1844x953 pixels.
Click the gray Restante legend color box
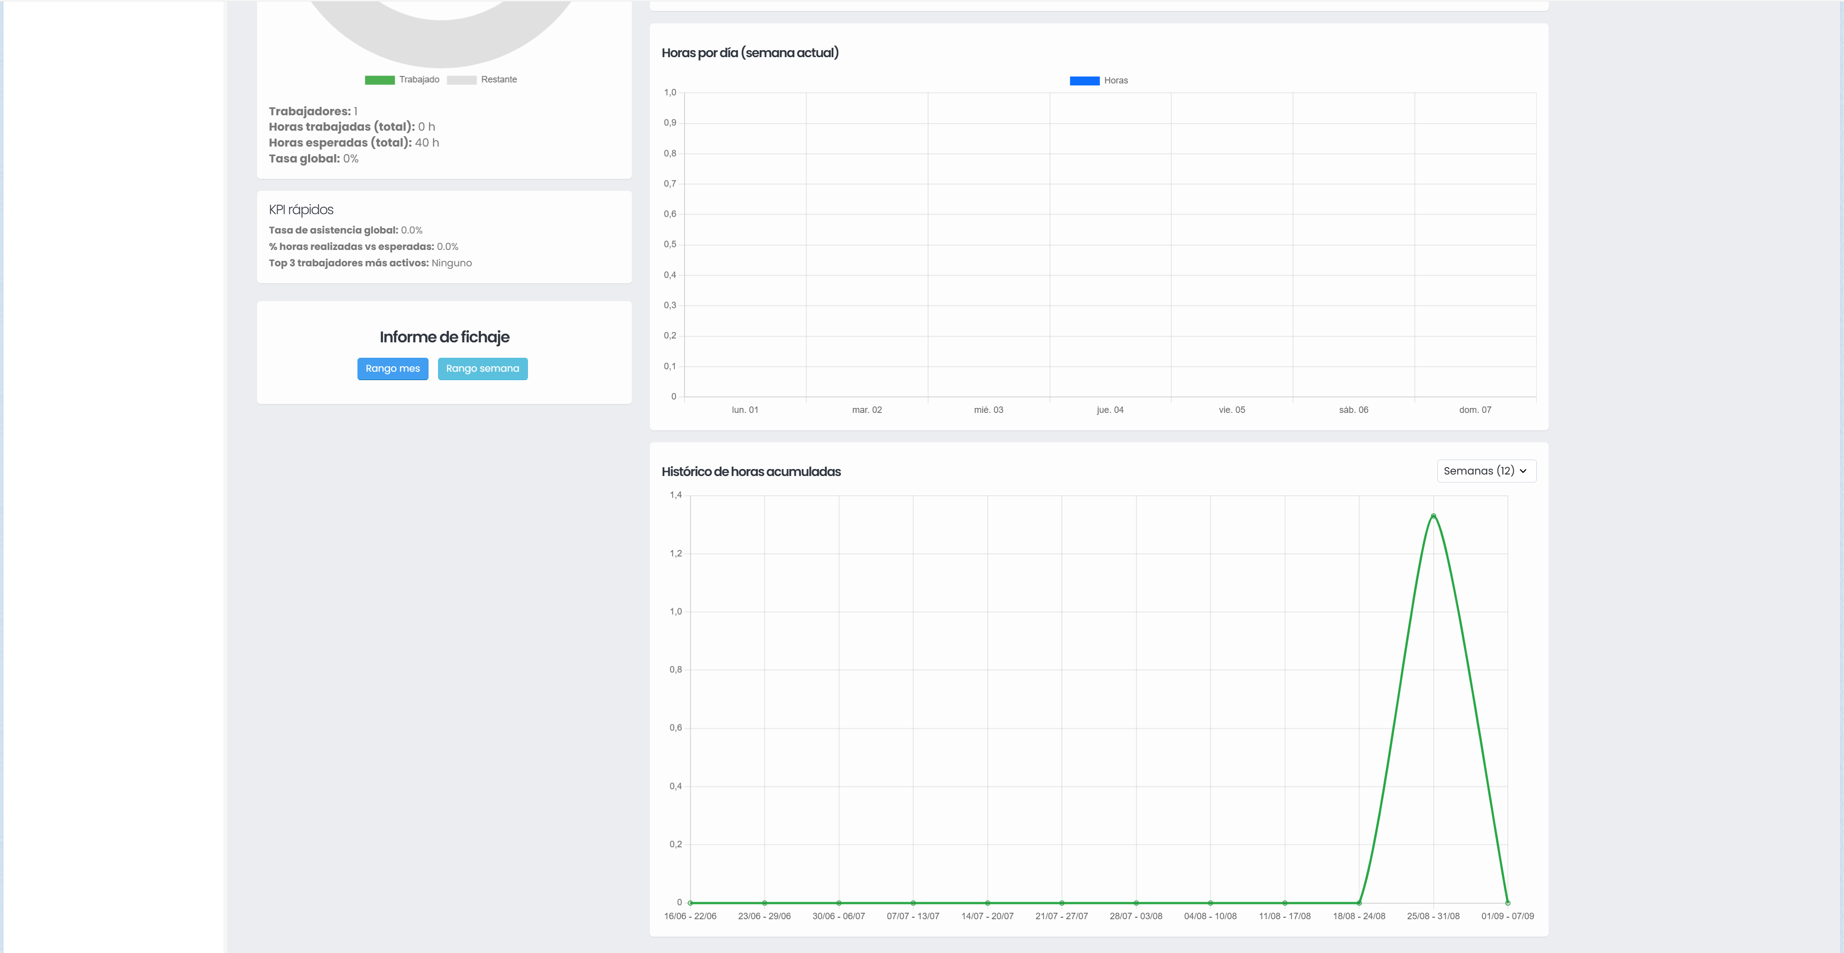461,80
